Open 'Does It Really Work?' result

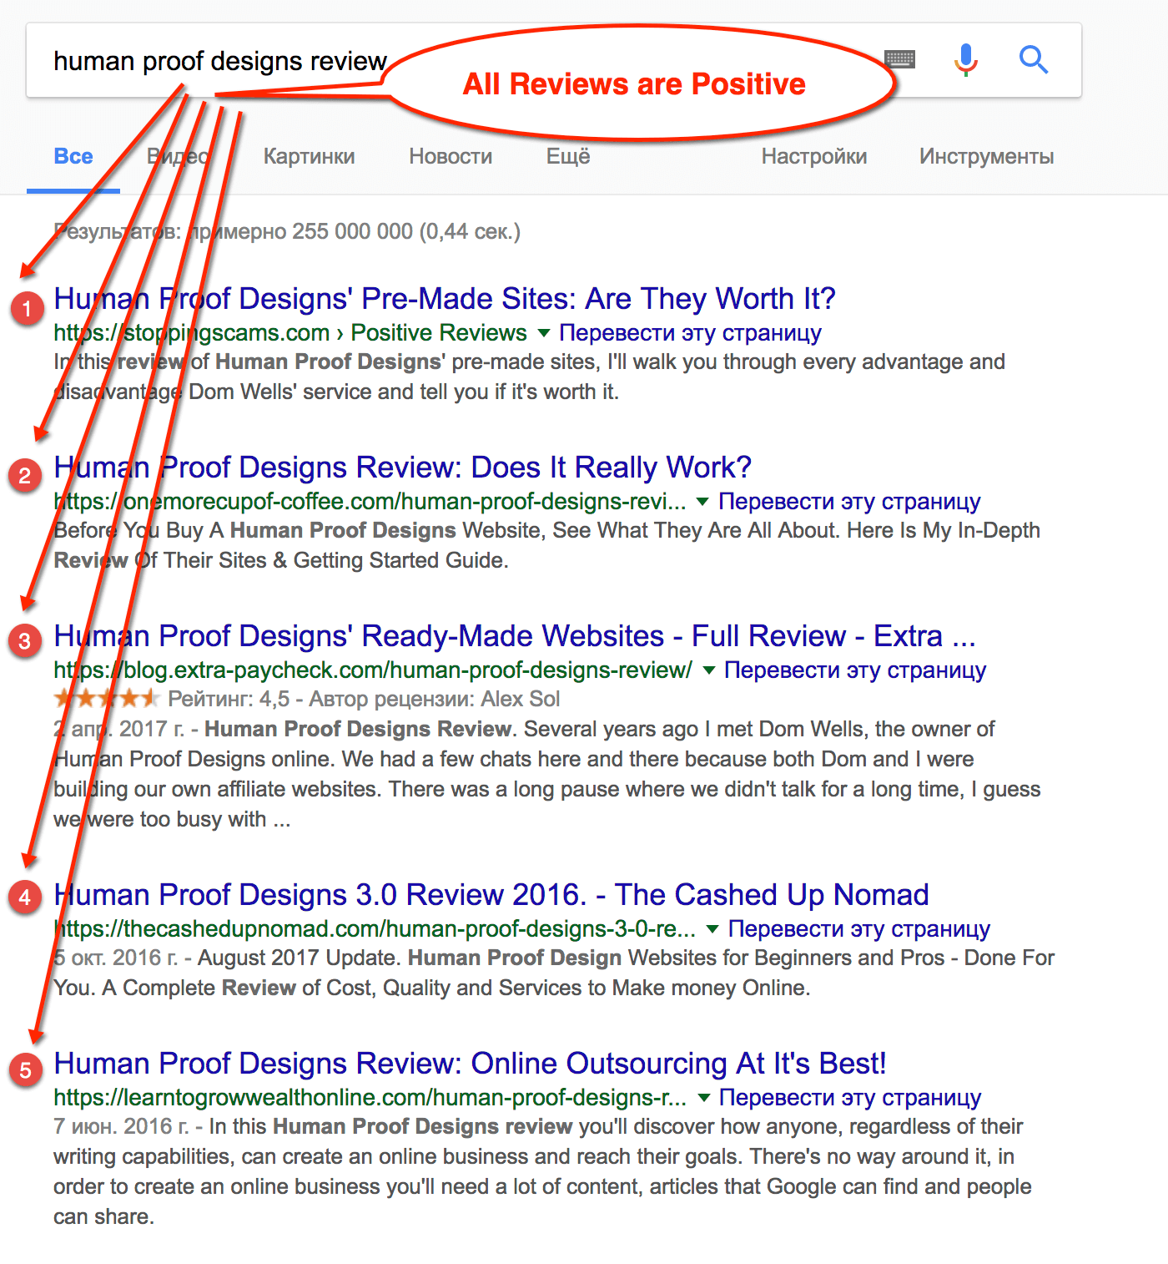click(x=403, y=468)
